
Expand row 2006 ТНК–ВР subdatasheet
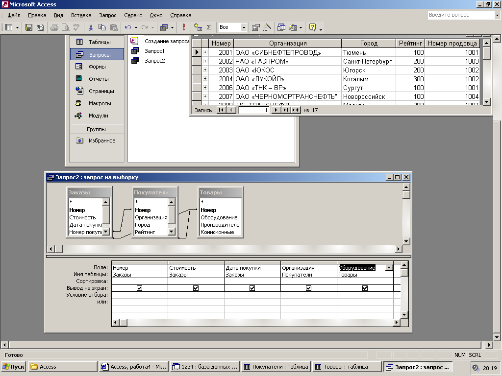205,87
